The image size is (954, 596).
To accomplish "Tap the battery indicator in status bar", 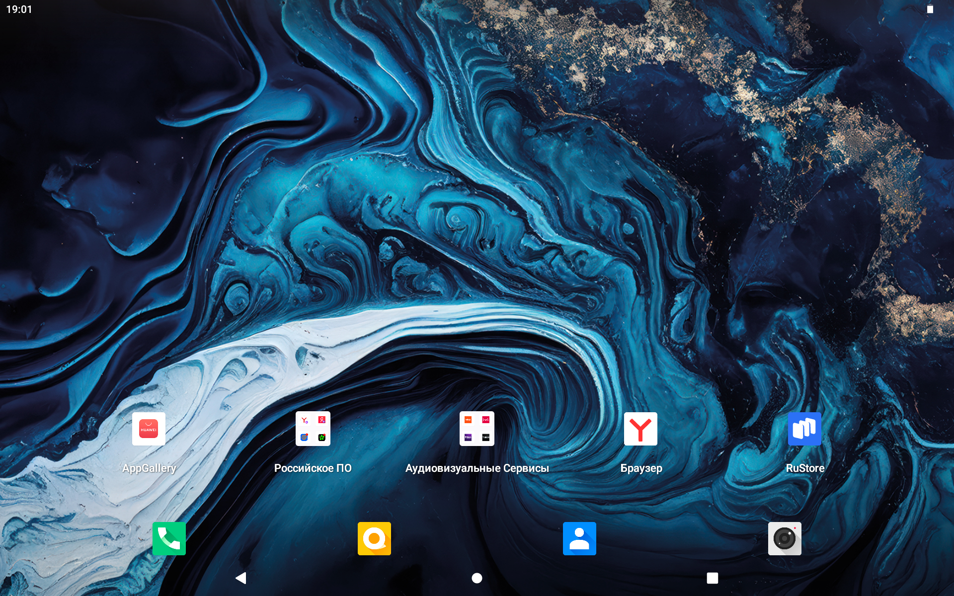I will 930,9.
